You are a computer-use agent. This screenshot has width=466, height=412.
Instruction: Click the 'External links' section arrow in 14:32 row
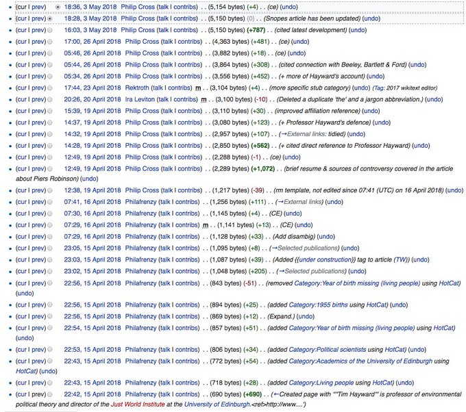coord(284,134)
